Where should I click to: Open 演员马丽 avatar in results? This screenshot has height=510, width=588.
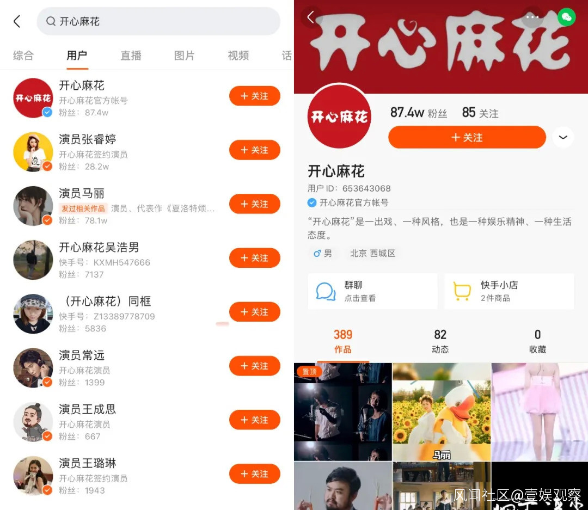(x=33, y=206)
